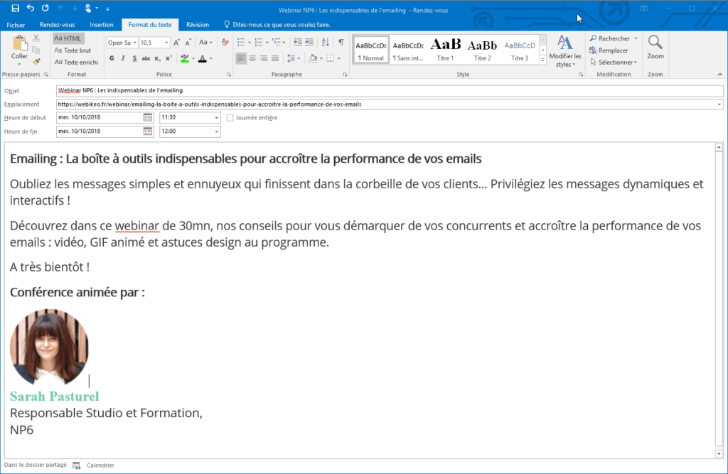Open the Police font dialog launcher

coord(229,75)
